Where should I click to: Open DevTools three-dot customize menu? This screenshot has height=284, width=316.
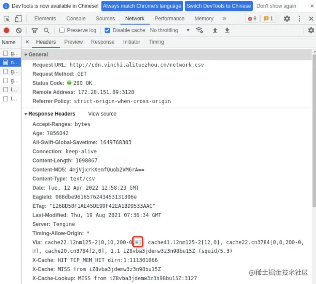tap(299, 19)
